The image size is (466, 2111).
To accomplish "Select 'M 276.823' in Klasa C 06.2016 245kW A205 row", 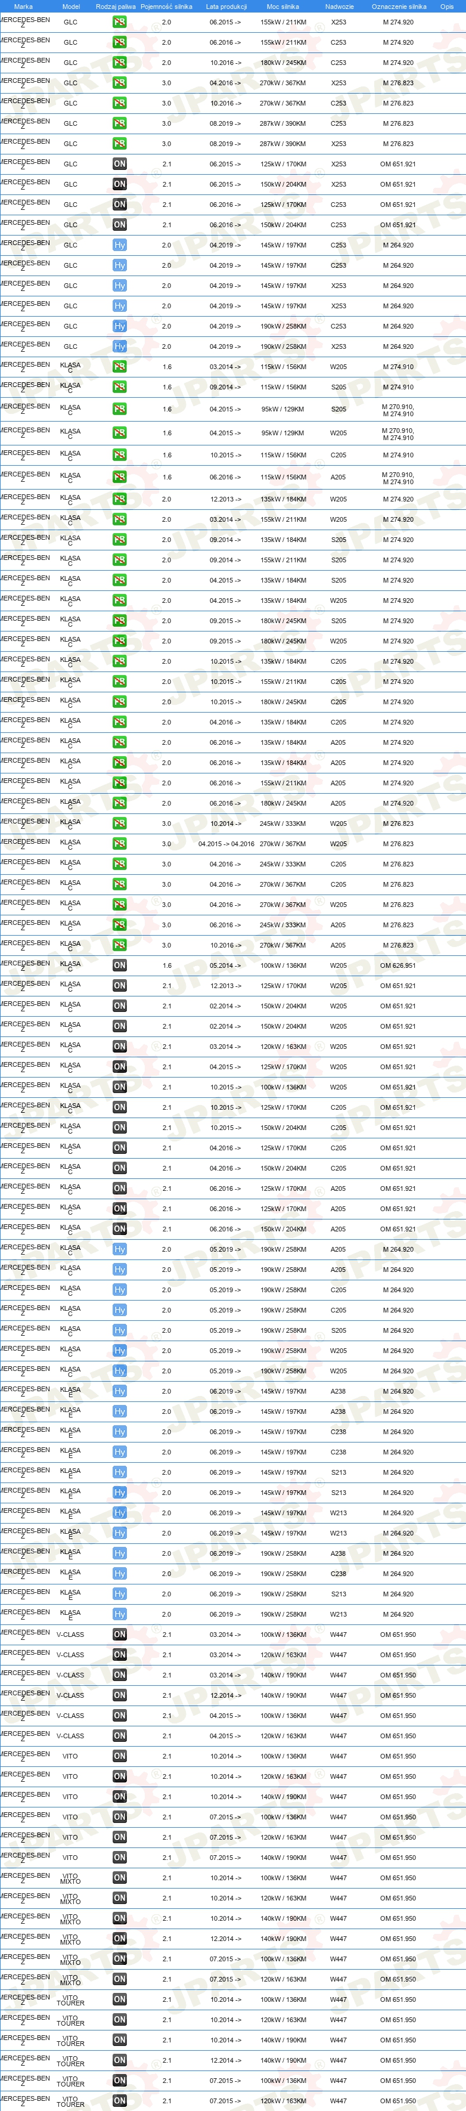I will click(398, 925).
